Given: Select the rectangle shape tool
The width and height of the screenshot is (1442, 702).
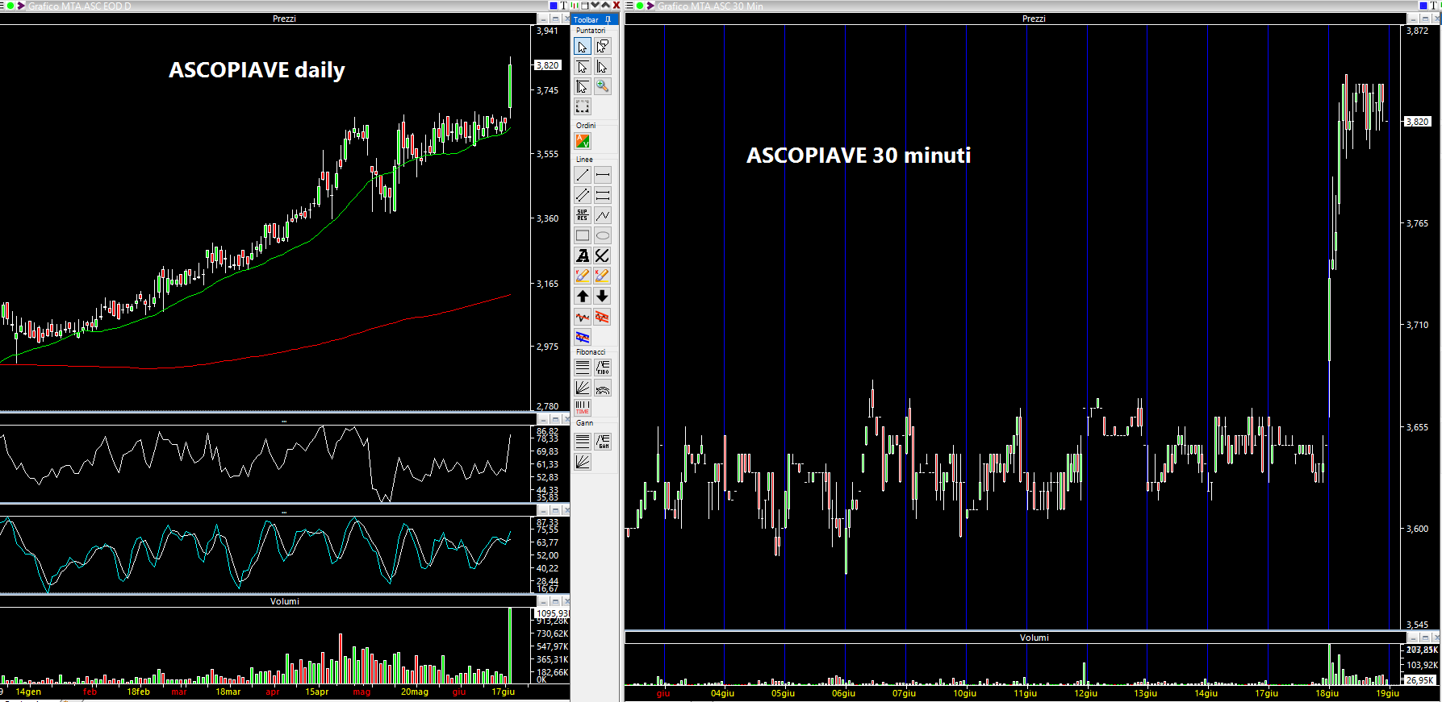Looking at the screenshot, I should [583, 235].
